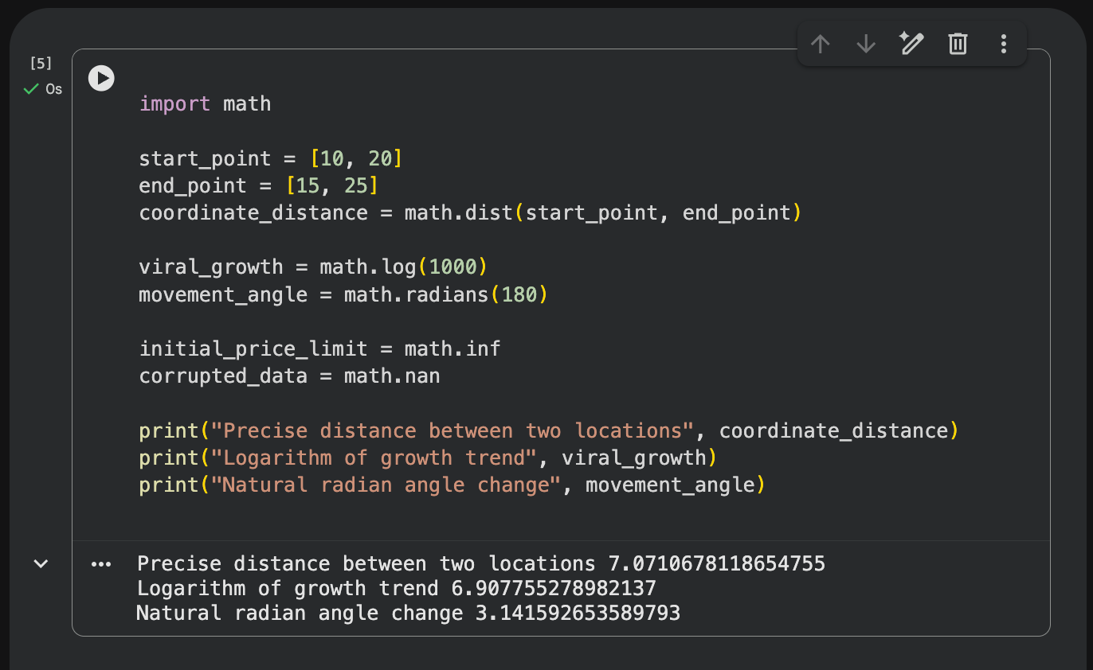Collapse the output with the chevron
Screen dimensions: 1093x670
tap(41, 563)
